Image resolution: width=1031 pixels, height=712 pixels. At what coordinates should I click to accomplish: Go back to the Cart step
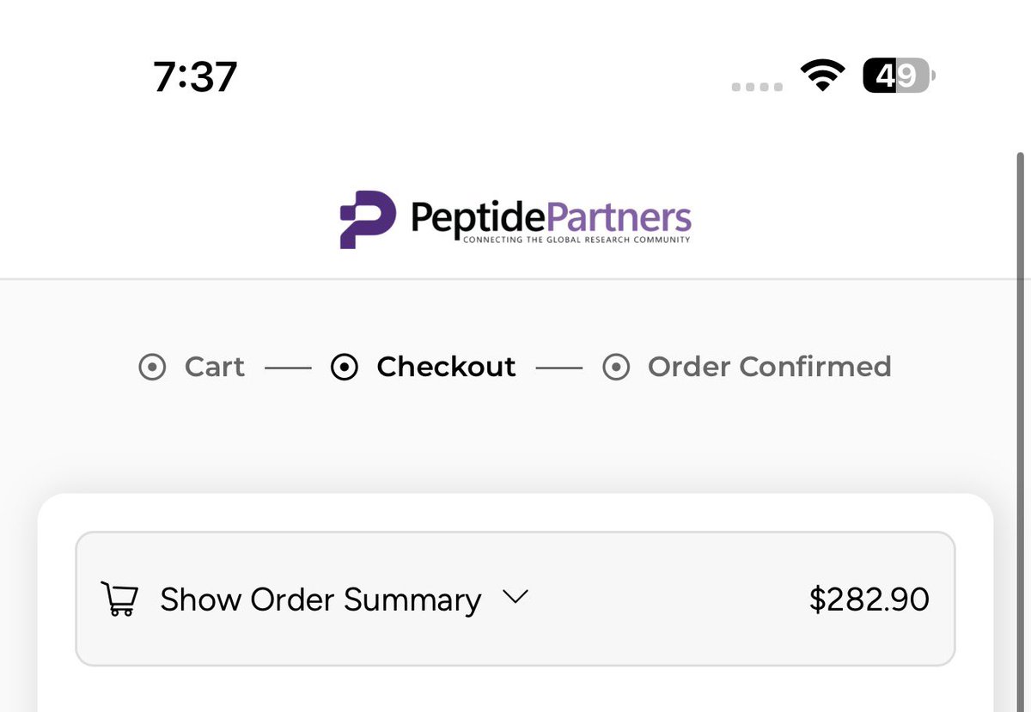pyautogui.click(x=214, y=367)
